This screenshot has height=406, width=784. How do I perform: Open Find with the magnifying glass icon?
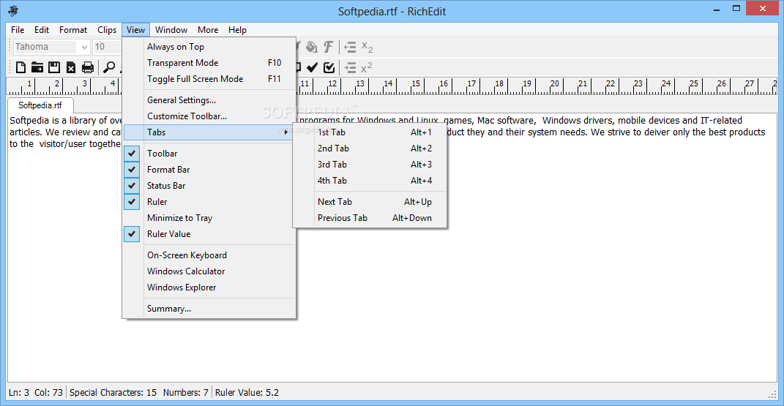click(108, 67)
